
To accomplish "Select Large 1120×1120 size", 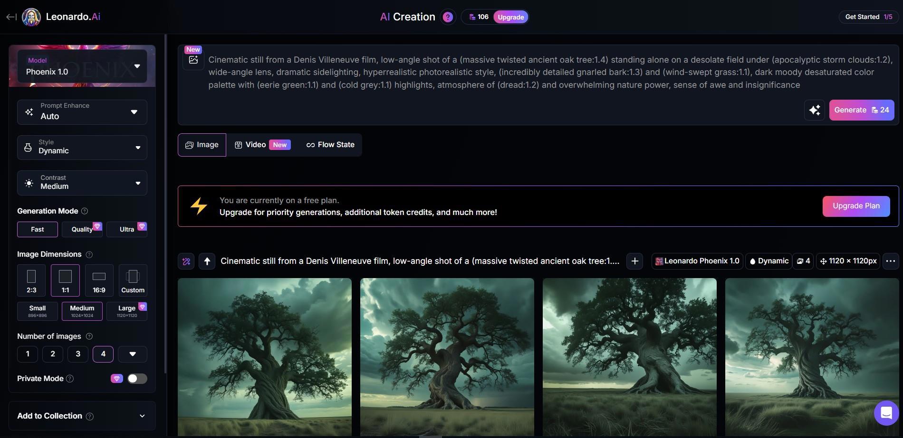I will coord(127,311).
